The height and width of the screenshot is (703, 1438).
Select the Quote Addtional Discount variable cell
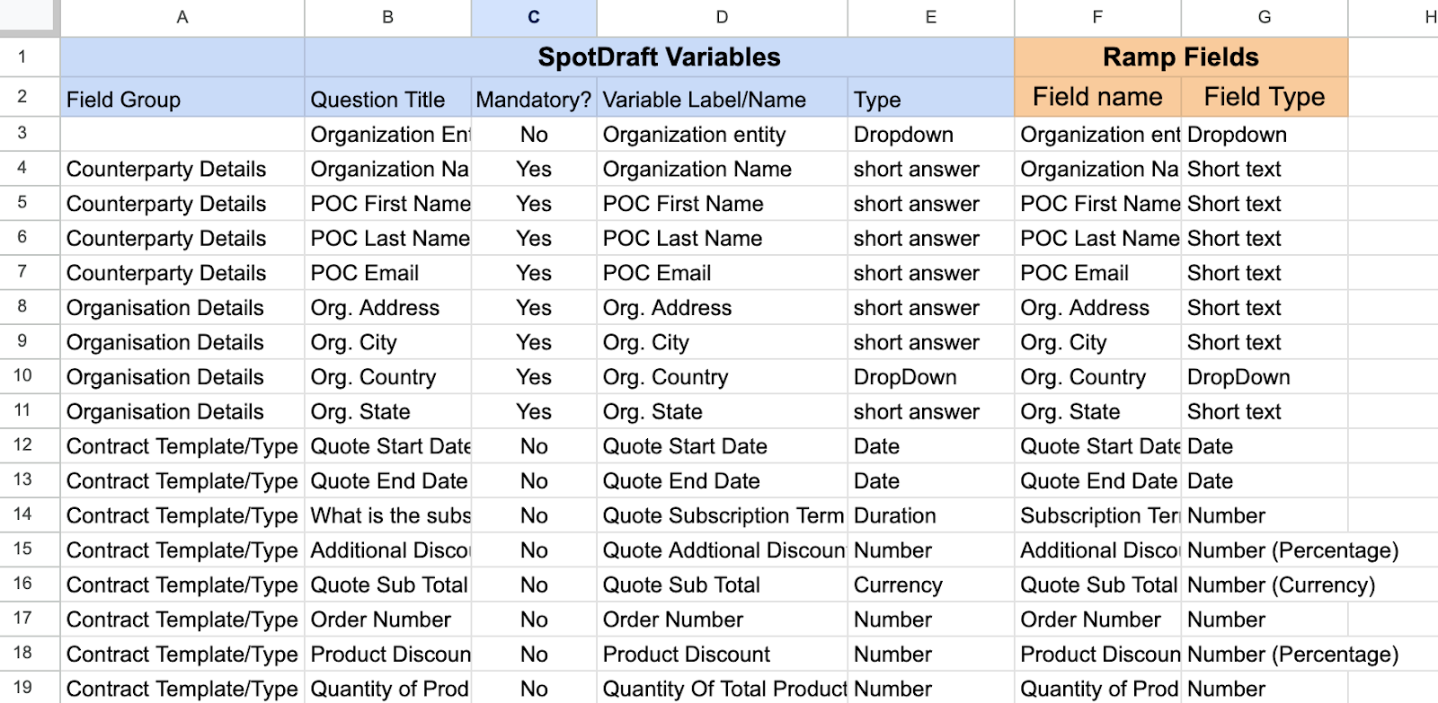click(x=722, y=550)
